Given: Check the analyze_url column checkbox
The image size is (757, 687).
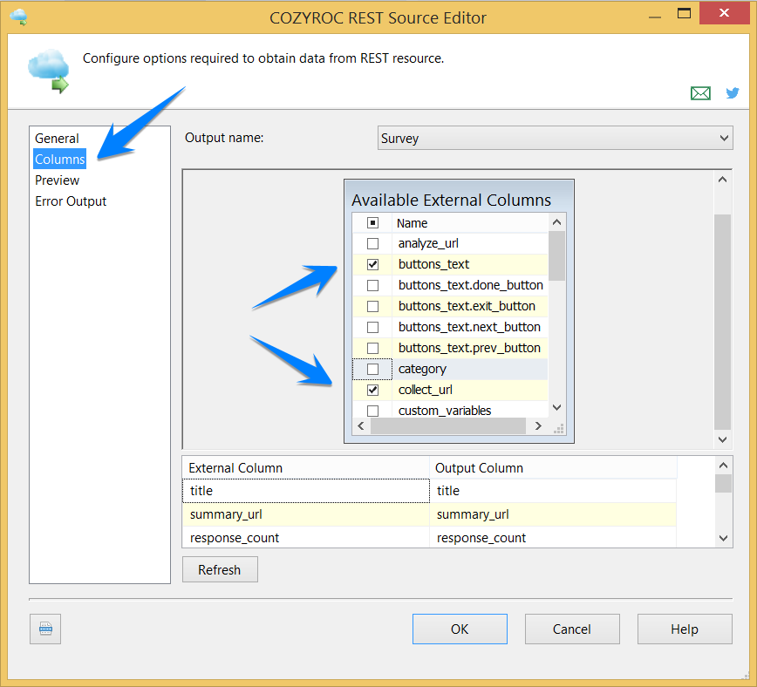Looking at the screenshot, I should (x=372, y=243).
